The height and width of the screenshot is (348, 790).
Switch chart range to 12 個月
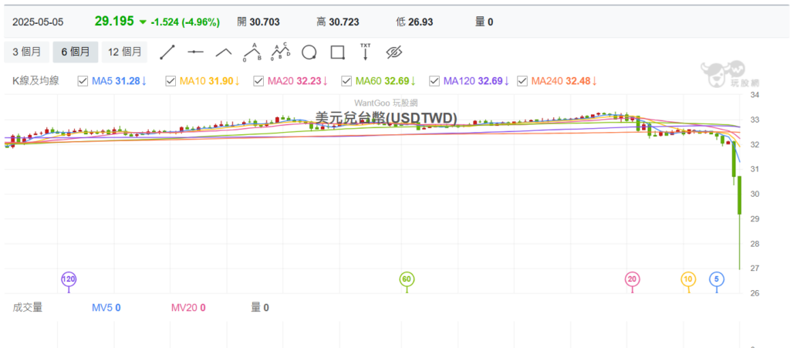(x=124, y=52)
